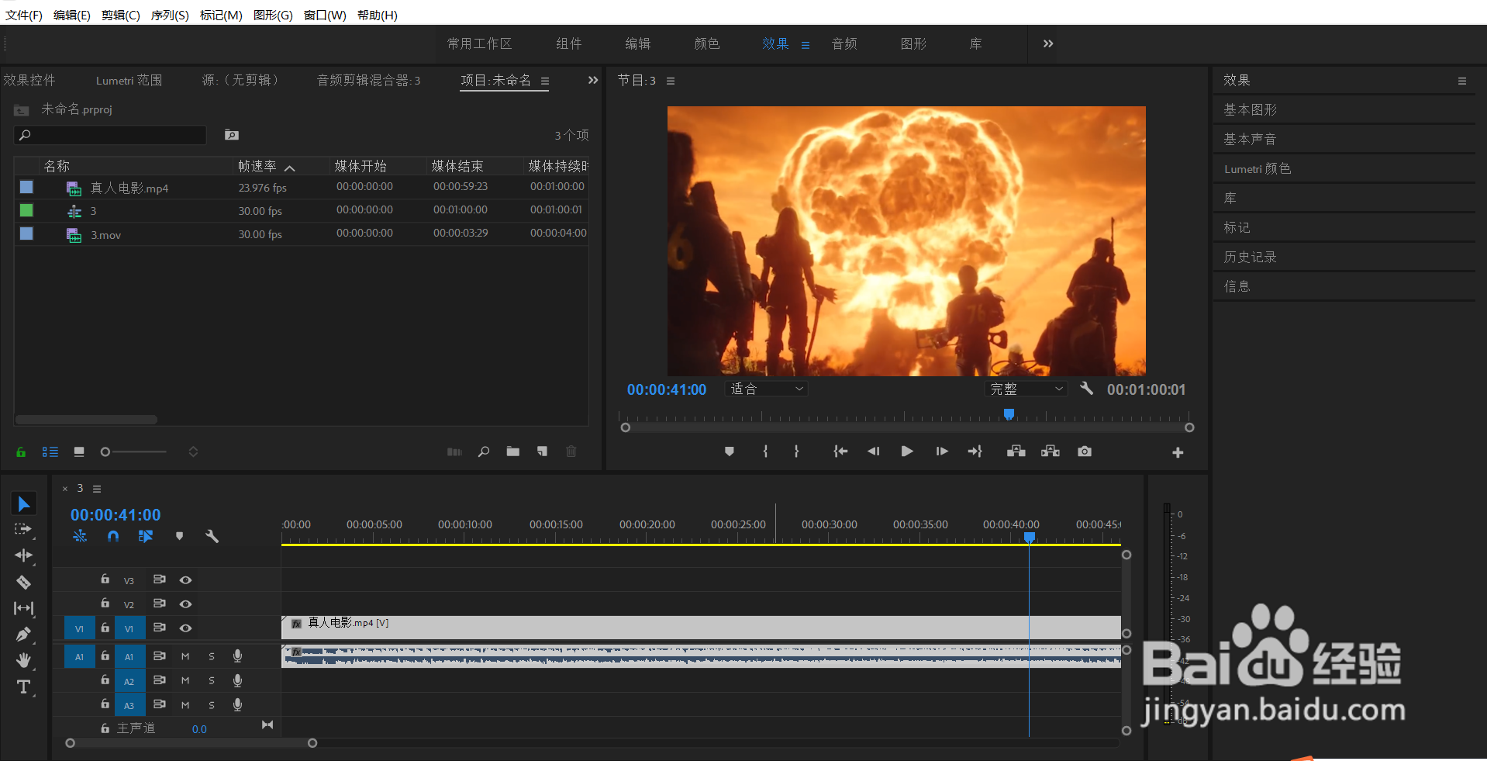Select the Track Select Forward tool

tap(23, 529)
